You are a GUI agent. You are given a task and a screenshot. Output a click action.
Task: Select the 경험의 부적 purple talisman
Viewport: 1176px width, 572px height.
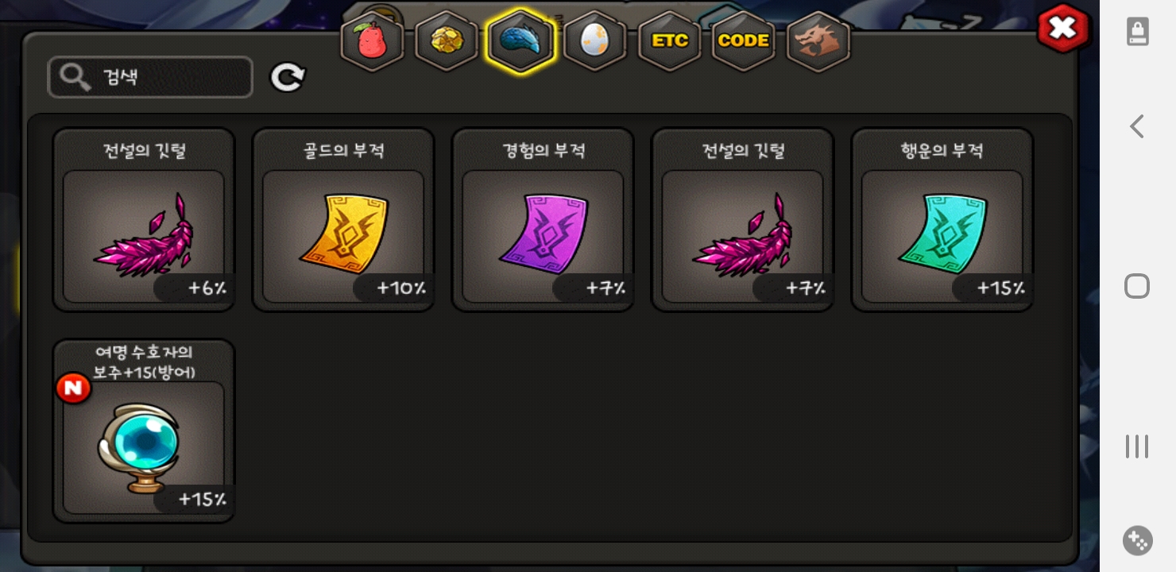coord(543,220)
